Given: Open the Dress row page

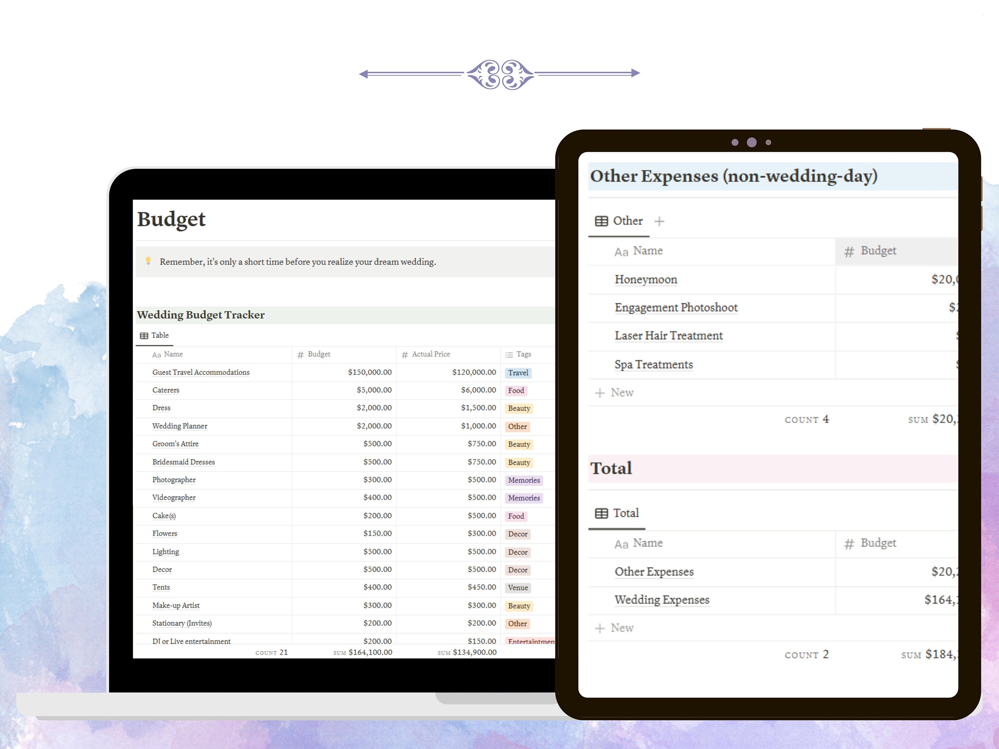Looking at the screenshot, I should [x=161, y=408].
